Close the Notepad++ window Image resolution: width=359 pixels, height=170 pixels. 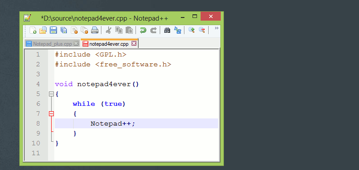click(x=210, y=16)
